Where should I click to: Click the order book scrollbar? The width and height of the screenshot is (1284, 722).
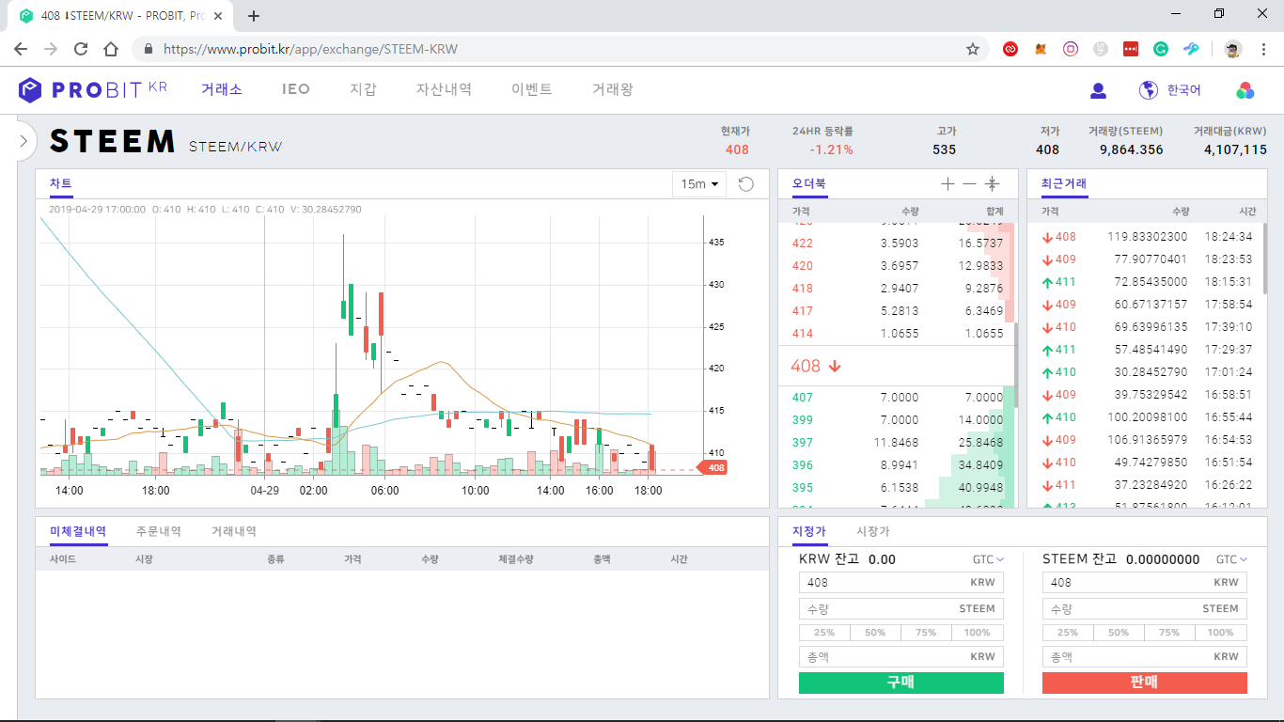tap(1015, 365)
